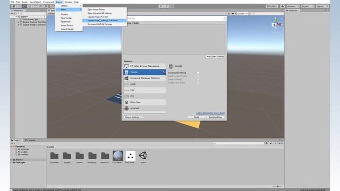
Task: Click the Build And Run button
Action: (x=215, y=117)
